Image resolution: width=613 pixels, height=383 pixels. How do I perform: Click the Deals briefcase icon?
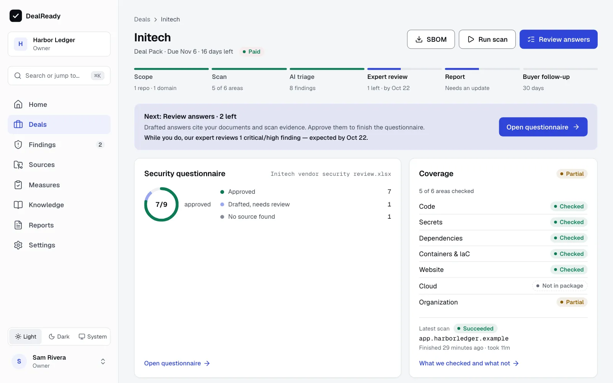[18, 124]
